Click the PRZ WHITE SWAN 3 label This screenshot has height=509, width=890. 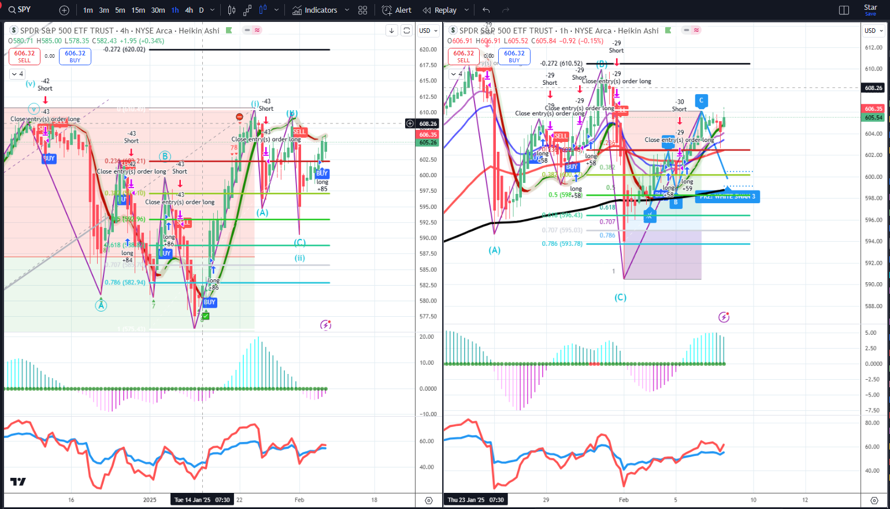click(728, 197)
